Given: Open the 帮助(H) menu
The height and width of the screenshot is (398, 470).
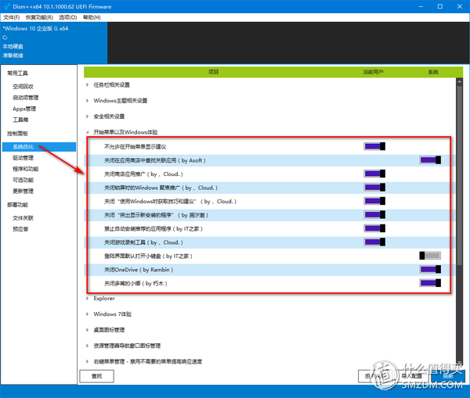Looking at the screenshot, I should point(92,17).
